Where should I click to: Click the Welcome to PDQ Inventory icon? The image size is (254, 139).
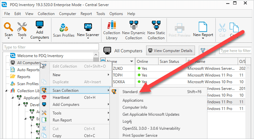point(13,55)
